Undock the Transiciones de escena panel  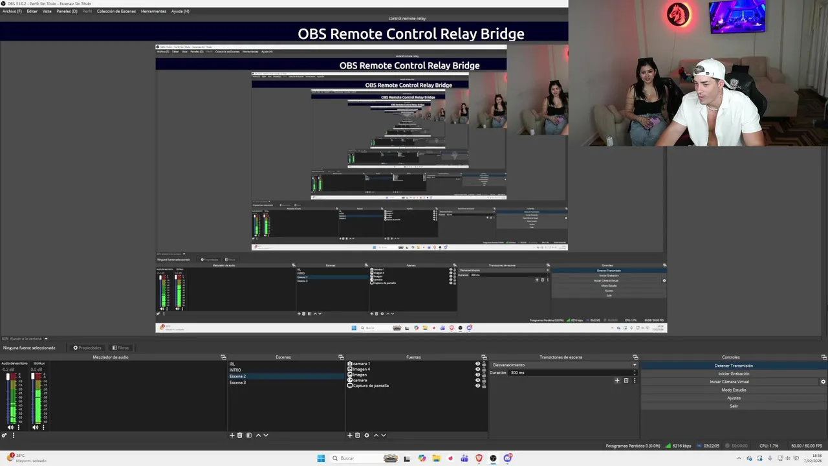click(x=635, y=357)
